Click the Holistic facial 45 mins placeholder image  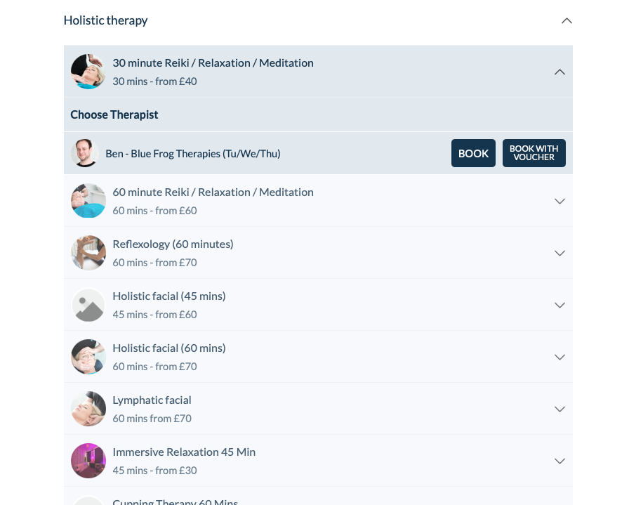pos(88,305)
